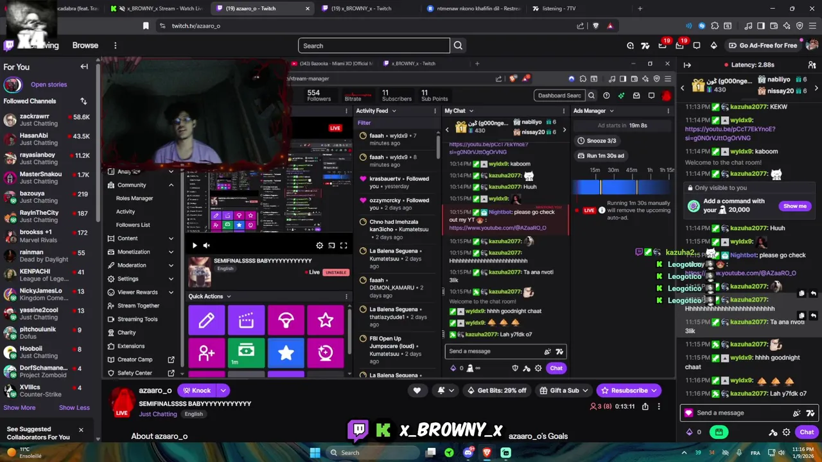Click the Knock button

point(197,390)
